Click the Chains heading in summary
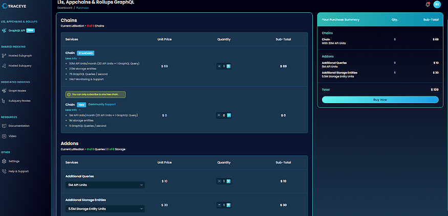 tap(327, 33)
